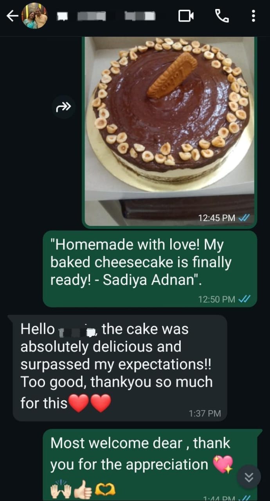The width and height of the screenshot is (270, 501).
Task: Start a voice call
Action: point(222,16)
